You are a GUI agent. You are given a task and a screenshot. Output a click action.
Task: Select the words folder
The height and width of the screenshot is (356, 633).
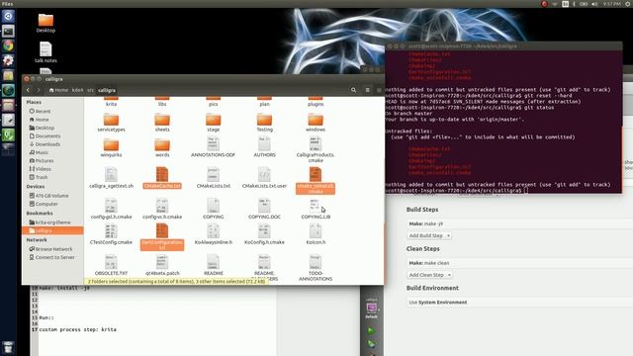point(162,148)
